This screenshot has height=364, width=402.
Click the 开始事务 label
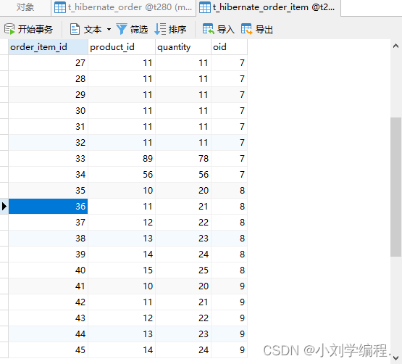click(x=35, y=29)
